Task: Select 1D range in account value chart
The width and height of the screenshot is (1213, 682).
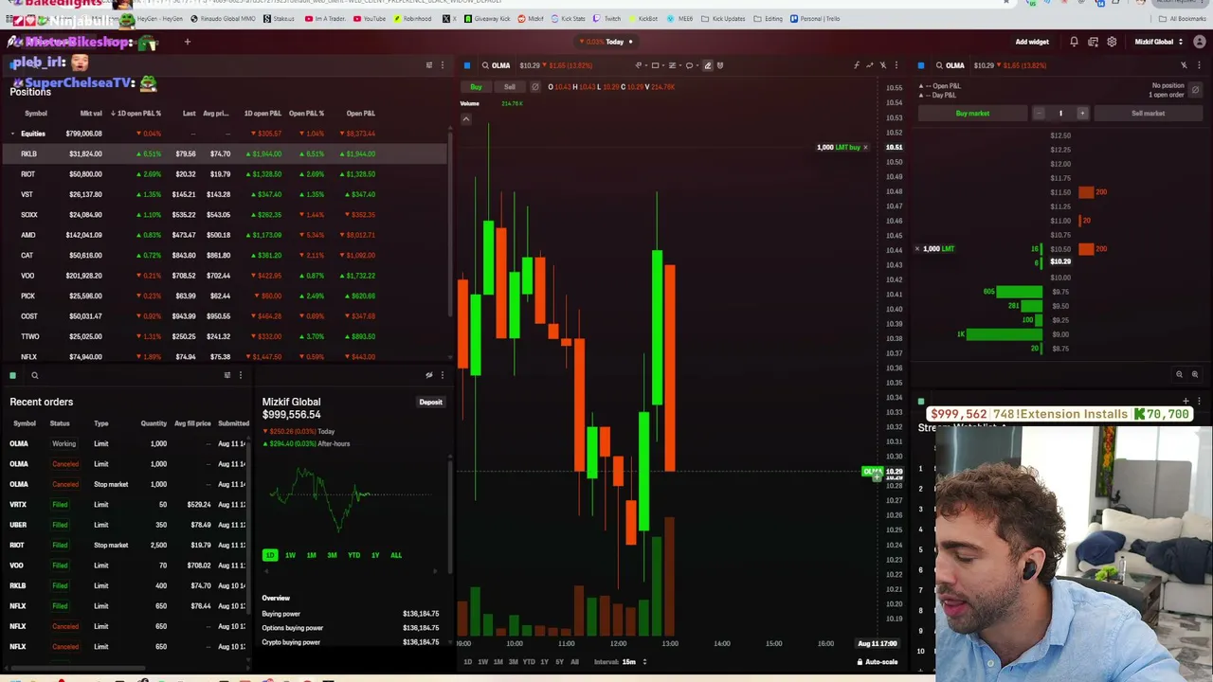Action: (270, 555)
